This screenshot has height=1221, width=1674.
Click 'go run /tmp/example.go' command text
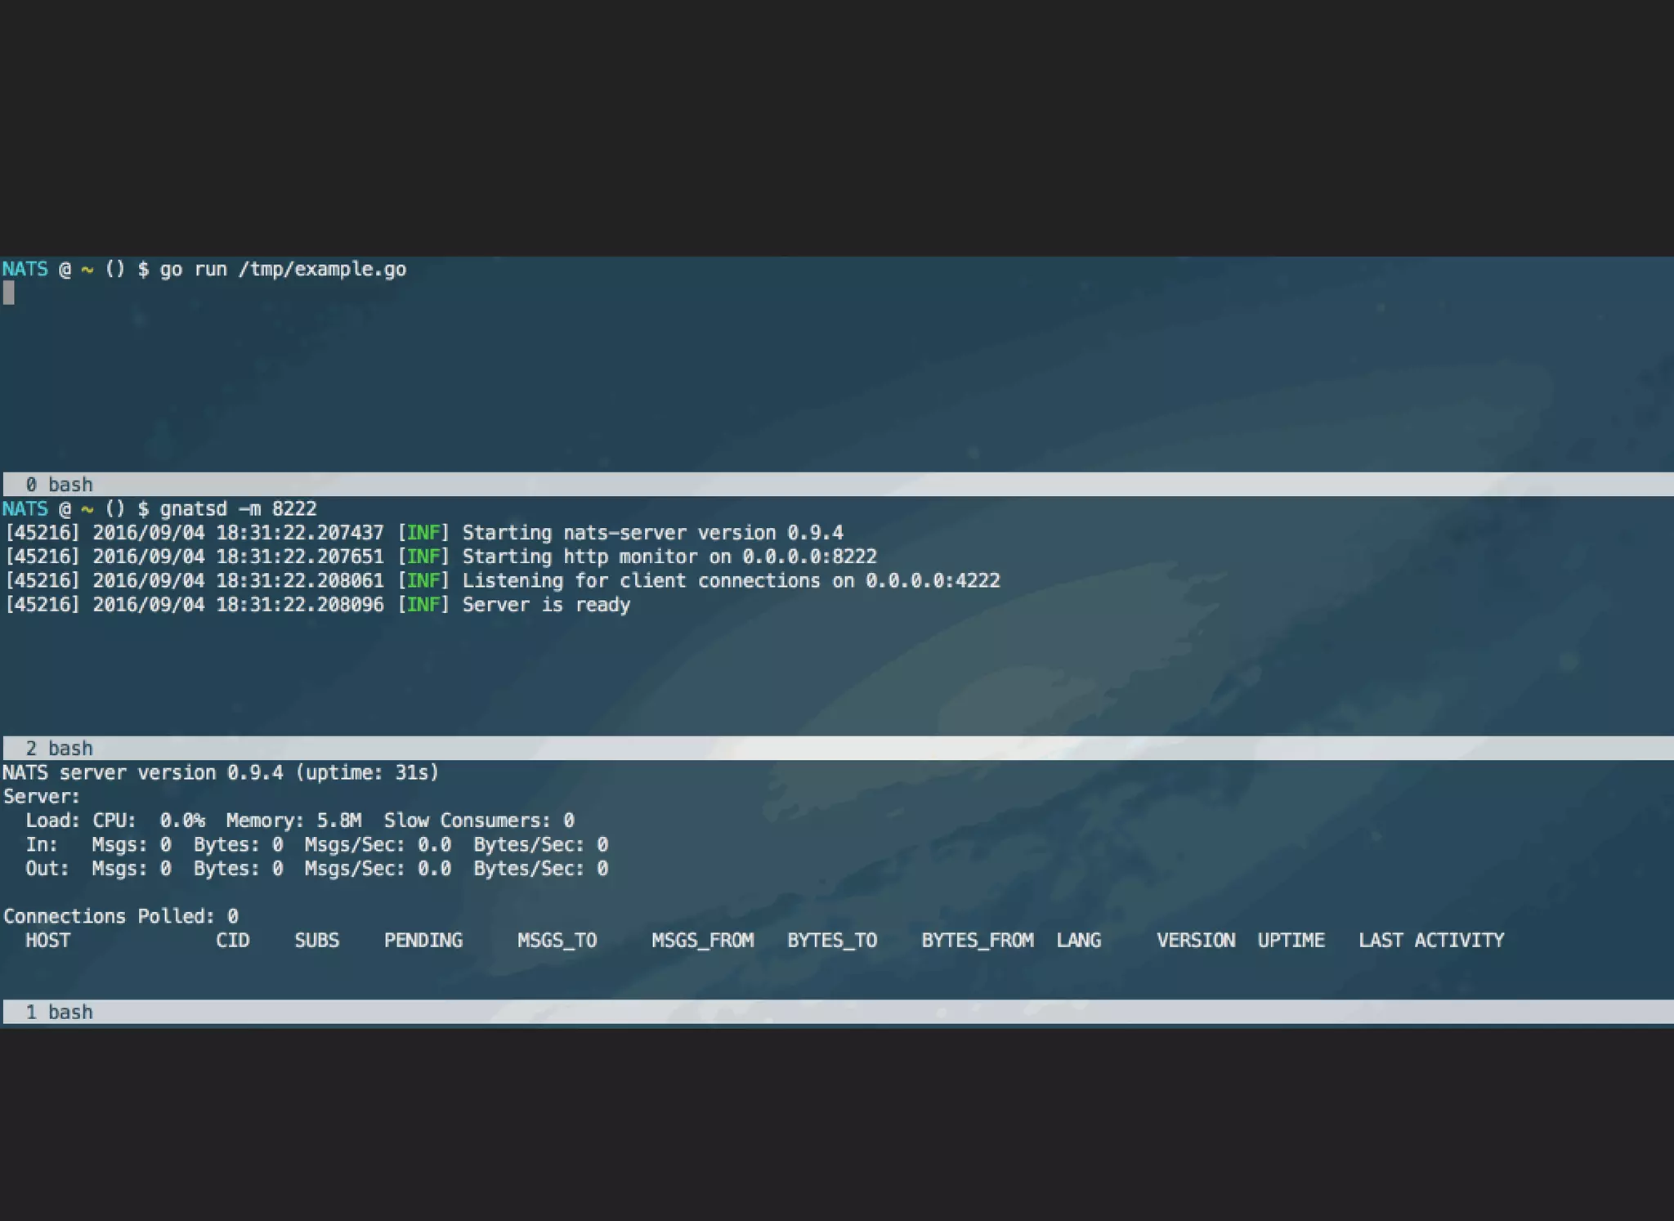282,270
